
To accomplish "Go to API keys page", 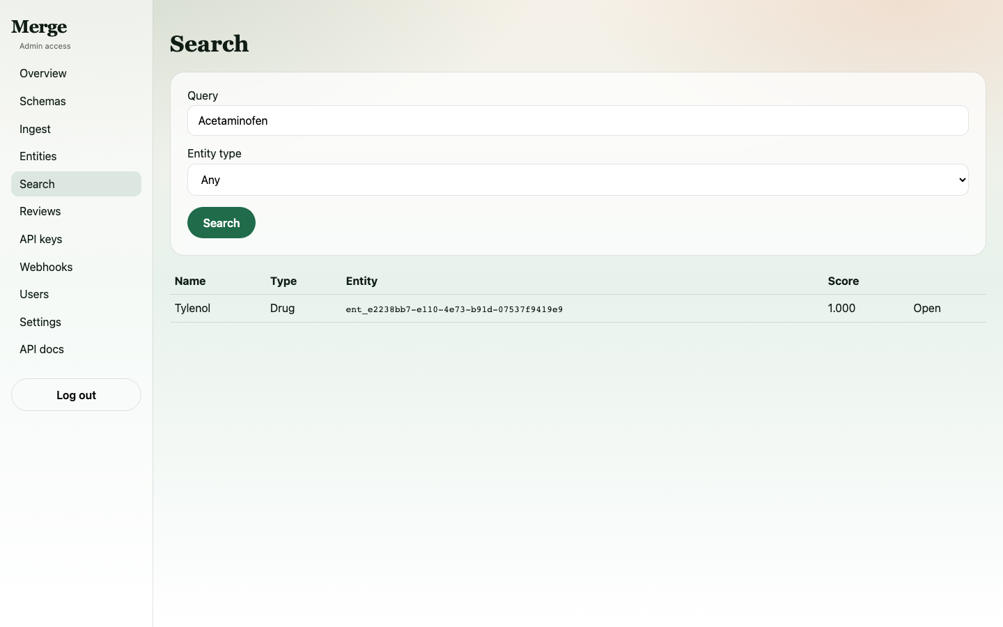I will (x=76, y=239).
